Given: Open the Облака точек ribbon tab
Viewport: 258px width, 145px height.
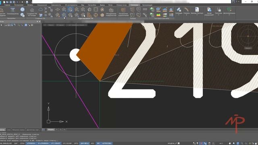Looking at the screenshot, I should (x=121, y=5).
